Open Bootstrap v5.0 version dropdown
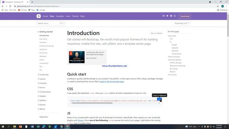 click(182, 23)
